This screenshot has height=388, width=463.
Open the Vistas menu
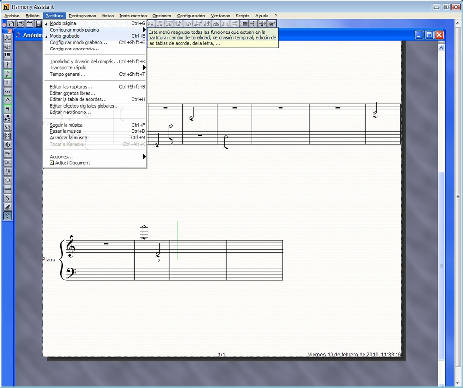107,16
